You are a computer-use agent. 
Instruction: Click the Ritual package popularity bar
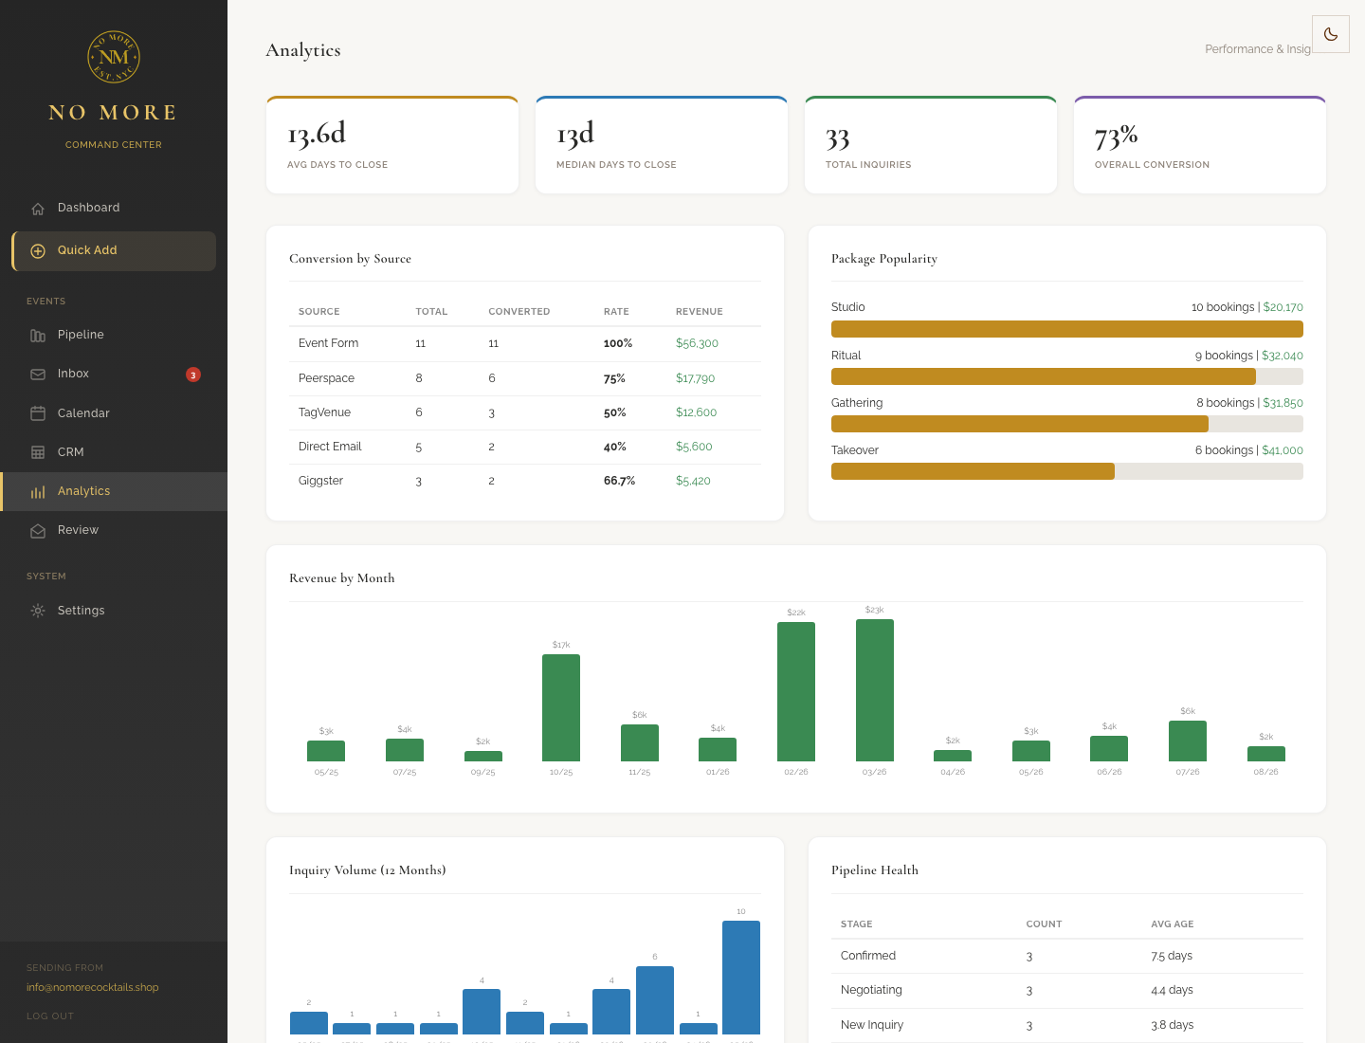[x=1067, y=376]
